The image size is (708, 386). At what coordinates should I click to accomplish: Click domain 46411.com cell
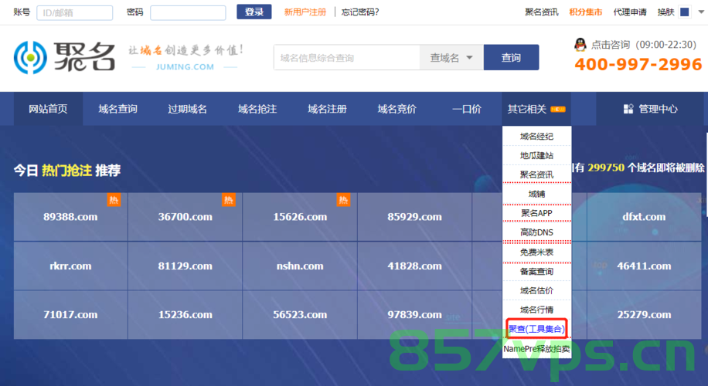pyautogui.click(x=644, y=266)
